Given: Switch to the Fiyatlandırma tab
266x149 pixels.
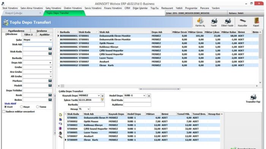Looking at the screenshot, I should (16, 31).
